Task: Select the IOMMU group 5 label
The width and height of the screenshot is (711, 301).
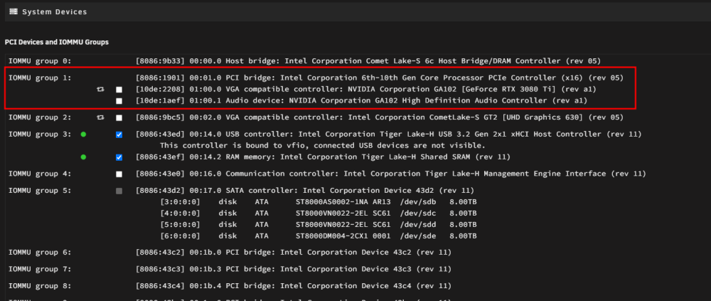Action: [x=40, y=191]
